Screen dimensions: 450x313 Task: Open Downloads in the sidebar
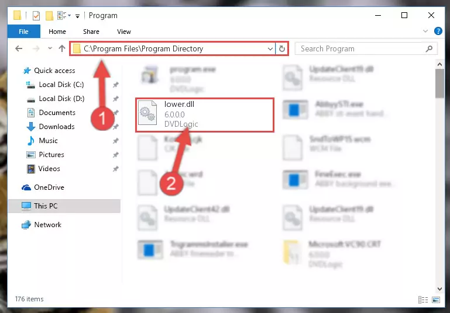click(50, 127)
